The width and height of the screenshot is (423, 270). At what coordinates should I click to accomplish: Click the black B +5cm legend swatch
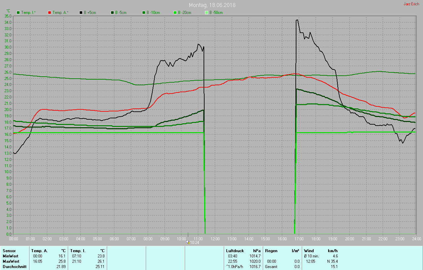pyautogui.click(x=81, y=13)
